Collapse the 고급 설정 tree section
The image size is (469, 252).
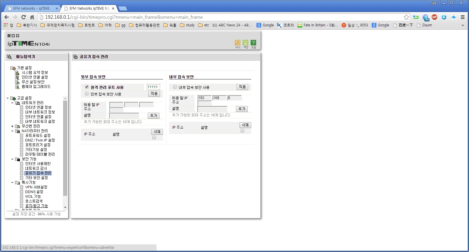(8, 98)
